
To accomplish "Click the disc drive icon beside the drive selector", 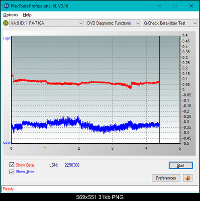I will (x=6, y=23).
